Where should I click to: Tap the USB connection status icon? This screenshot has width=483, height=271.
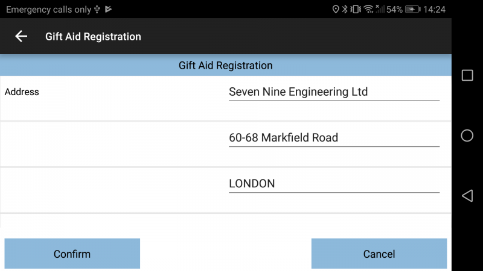coord(97,9)
